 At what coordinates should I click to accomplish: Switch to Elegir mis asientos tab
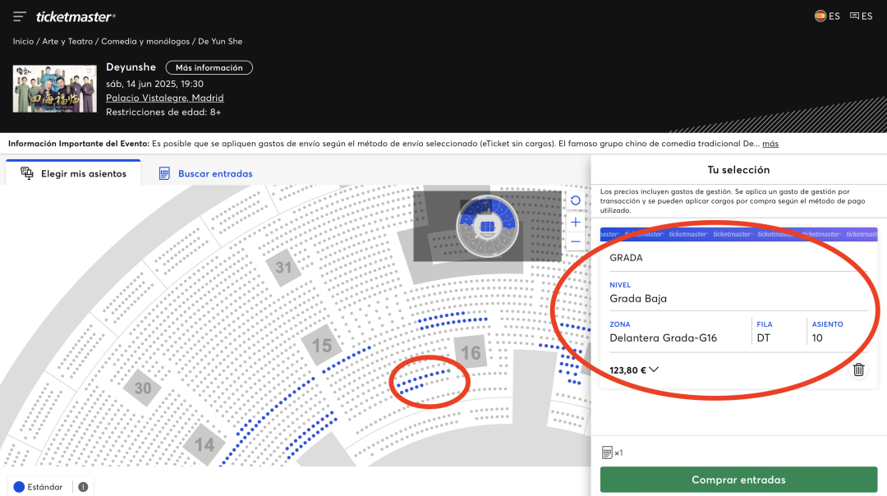tap(74, 173)
